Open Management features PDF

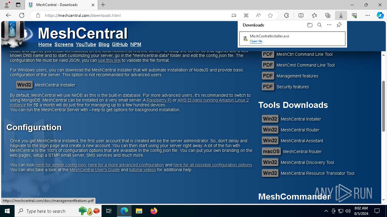click(268, 76)
